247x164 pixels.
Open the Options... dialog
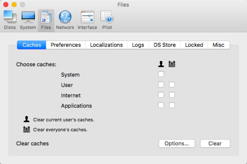click(x=177, y=143)
